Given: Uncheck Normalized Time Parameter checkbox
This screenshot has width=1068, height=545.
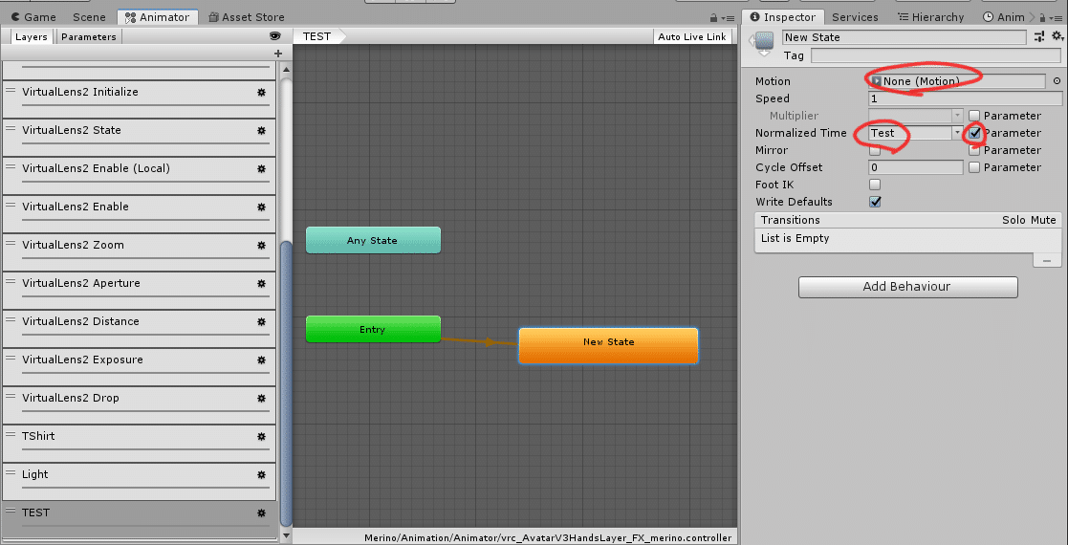Looking at the screenshot, I should (974, 133).
